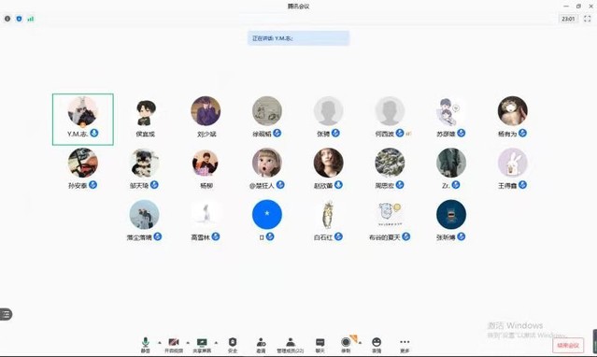The image size is (597, 357).
Task: Start recording the meeting
Action: pyautogui.click(x=346, y=345)
